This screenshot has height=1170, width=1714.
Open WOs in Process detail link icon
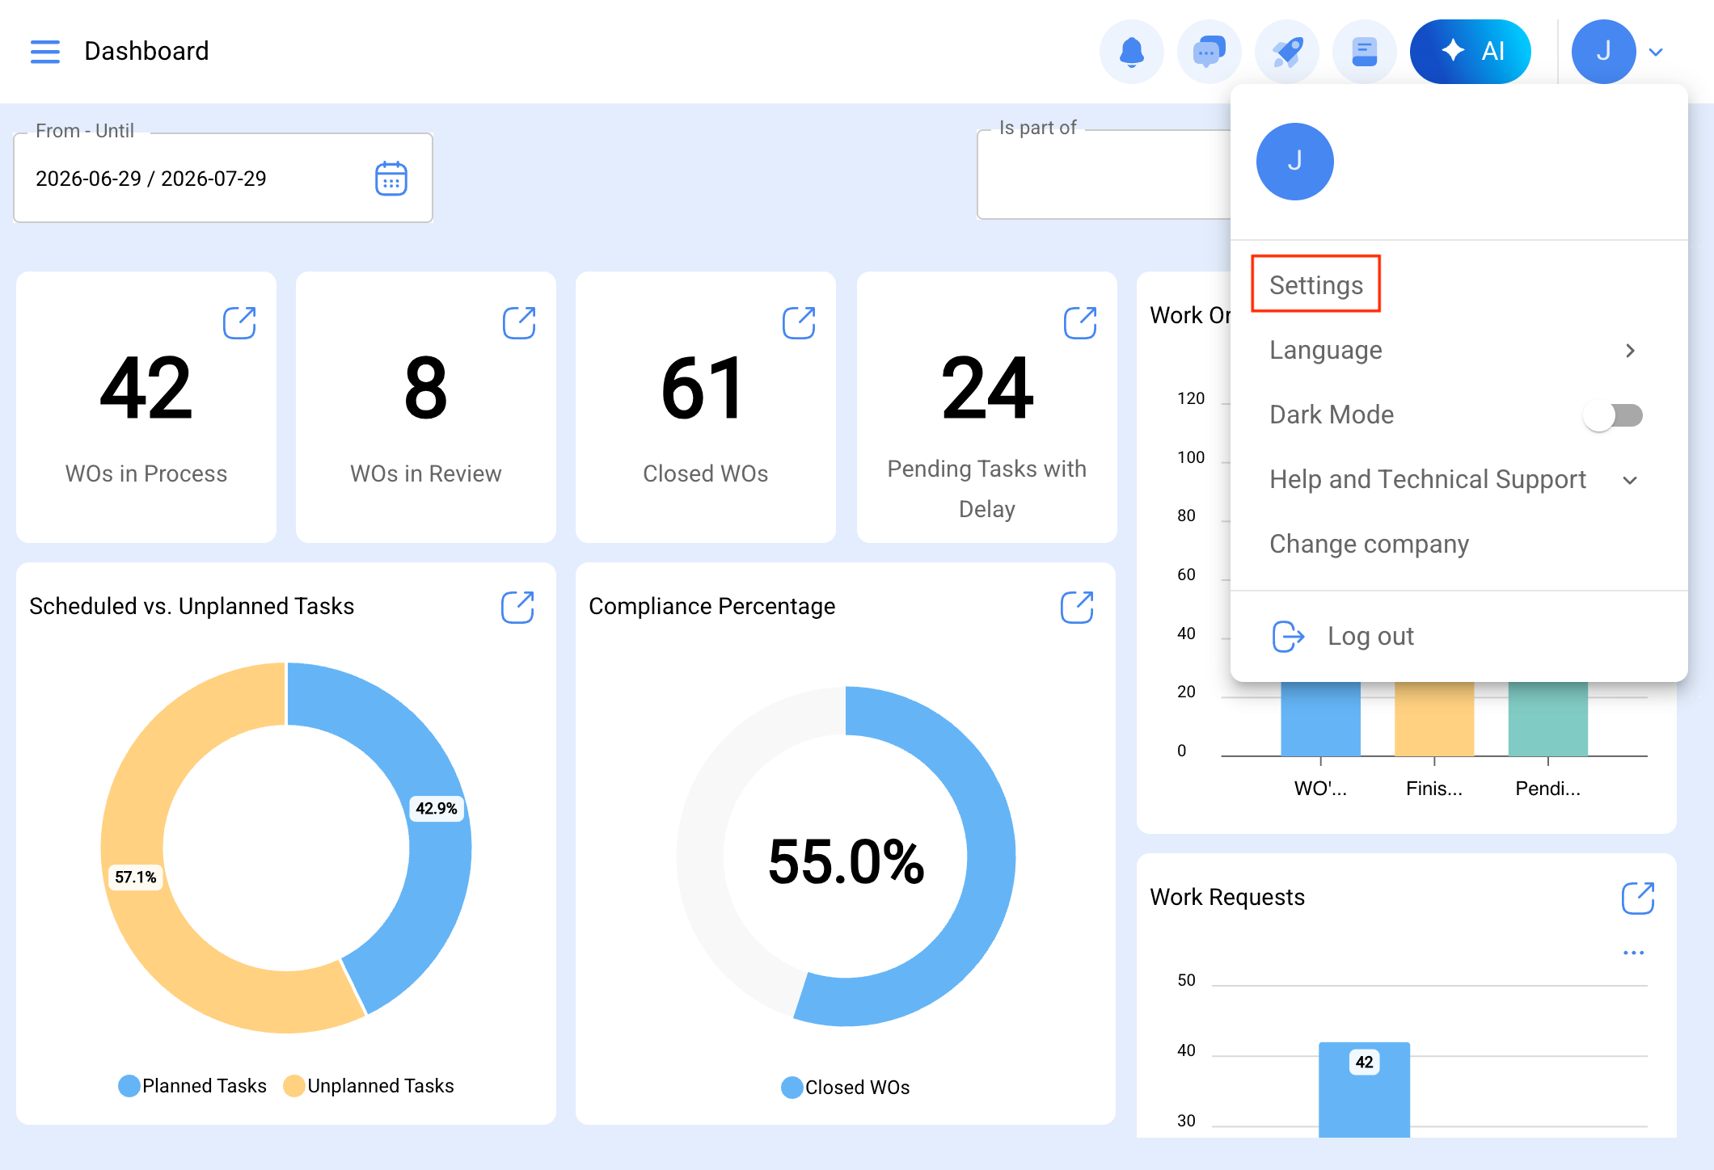click(239, 322)
